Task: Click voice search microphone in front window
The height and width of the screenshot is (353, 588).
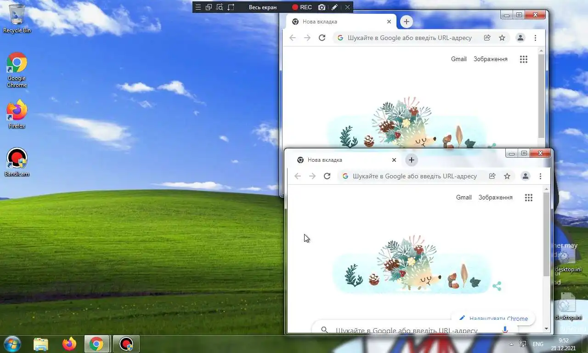Action: coord(505,329)
